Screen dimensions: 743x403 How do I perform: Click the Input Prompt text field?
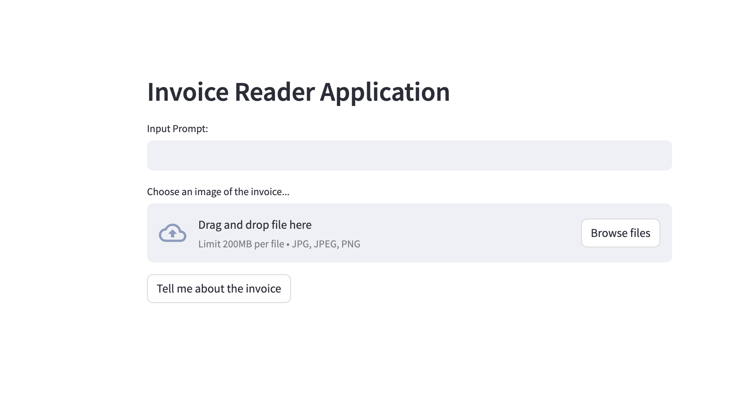(x=410, y=155)
